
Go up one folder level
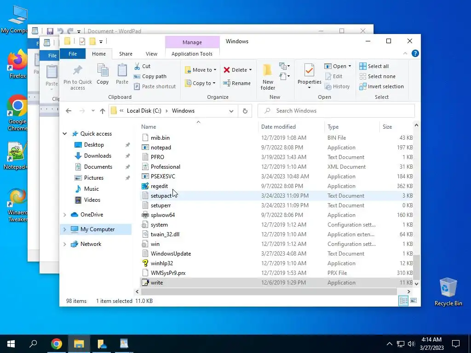pos(103,111)
